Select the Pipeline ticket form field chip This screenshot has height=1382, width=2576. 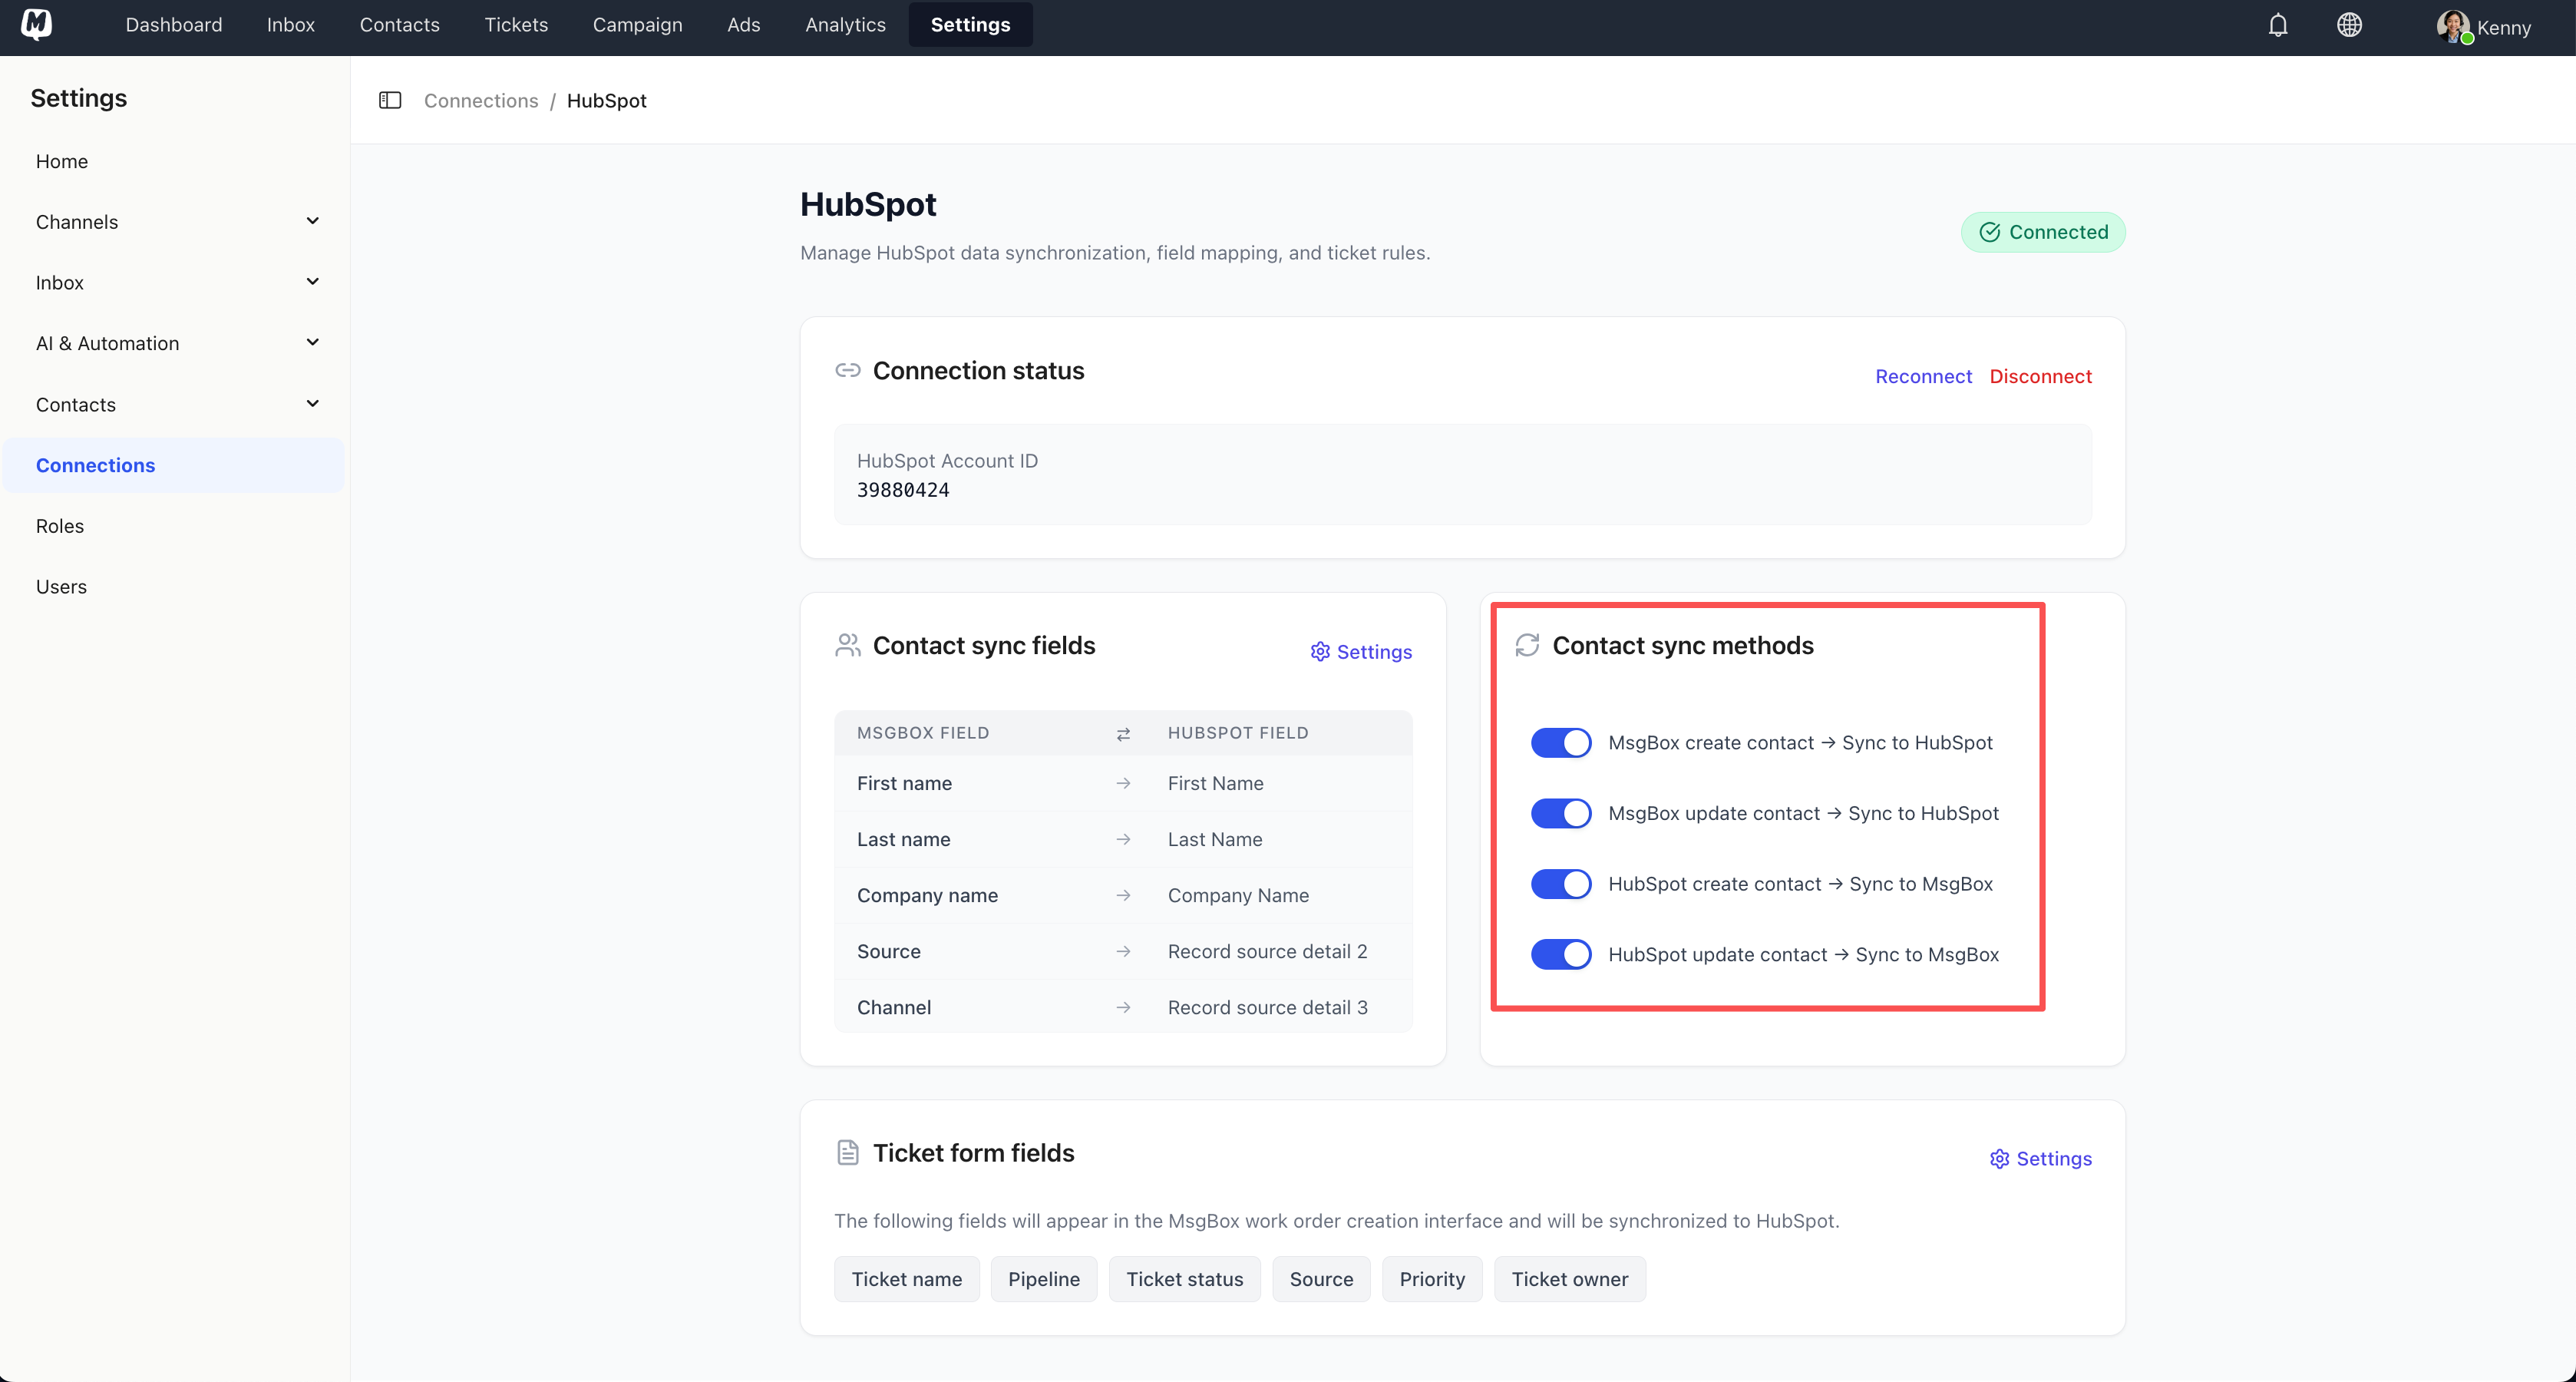click(x=1043, y=1278)
